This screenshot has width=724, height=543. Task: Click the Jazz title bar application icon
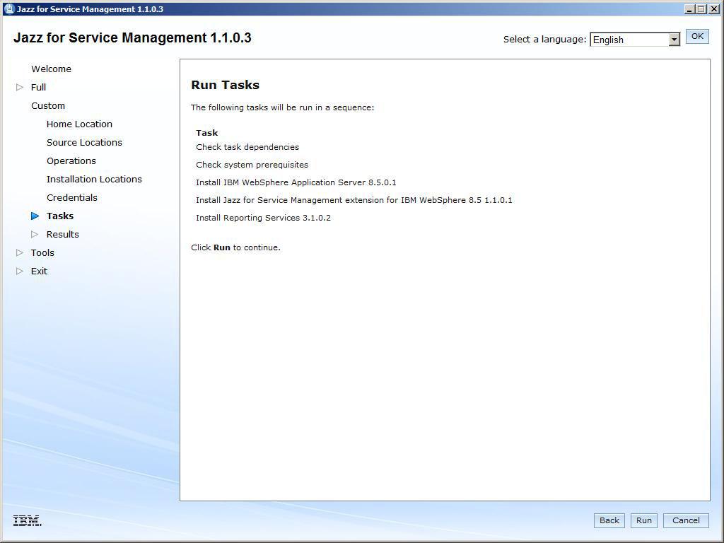tap(8, 8)
